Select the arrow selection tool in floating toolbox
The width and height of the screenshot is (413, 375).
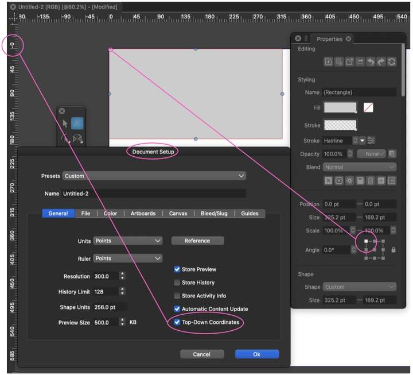pyautogui.click(x=65, y=123)
